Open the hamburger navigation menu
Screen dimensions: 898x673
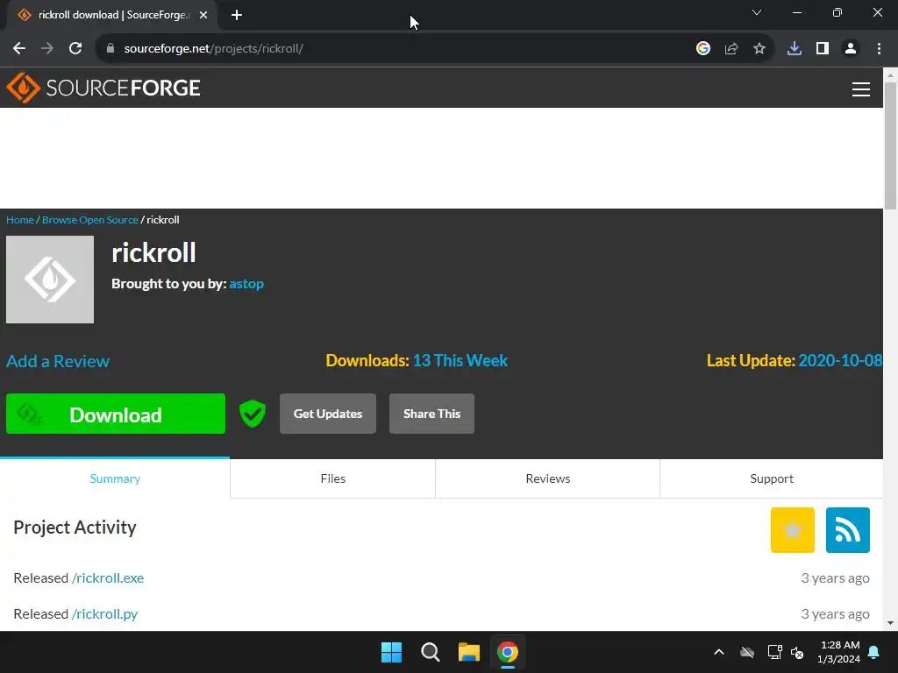[x=861, y=89]
